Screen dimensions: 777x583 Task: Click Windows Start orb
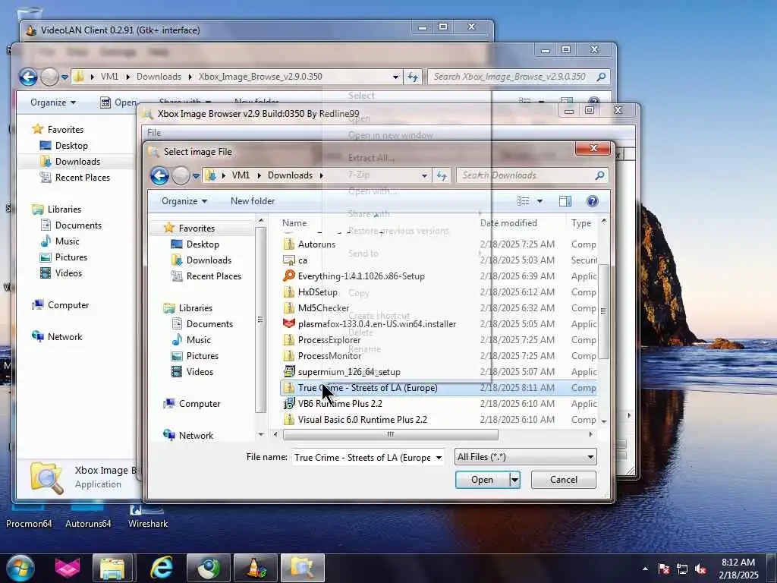pos(20,568)
